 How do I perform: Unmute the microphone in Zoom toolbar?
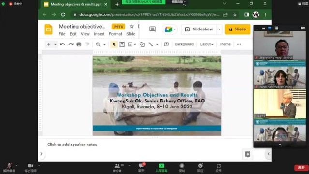point(9,168)
